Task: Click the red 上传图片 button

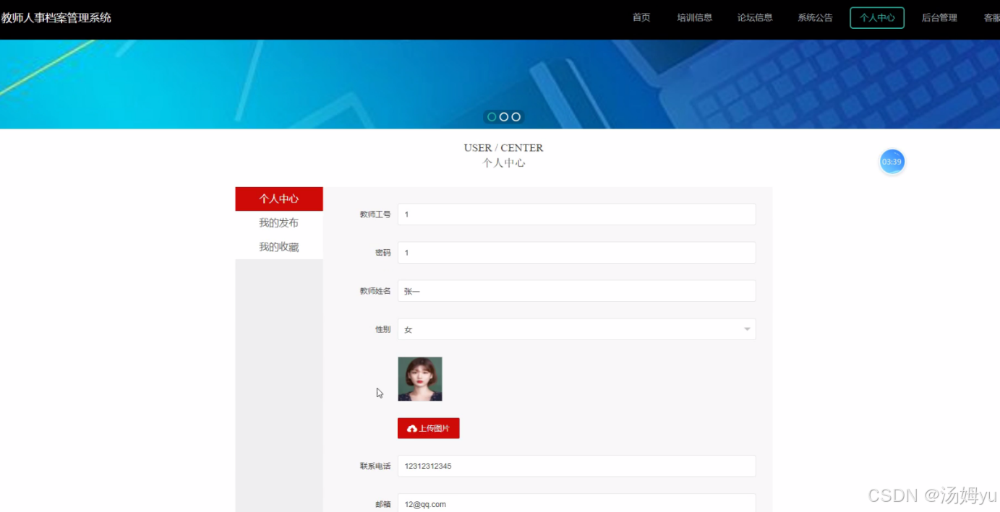Action: (x=428, y=428)
